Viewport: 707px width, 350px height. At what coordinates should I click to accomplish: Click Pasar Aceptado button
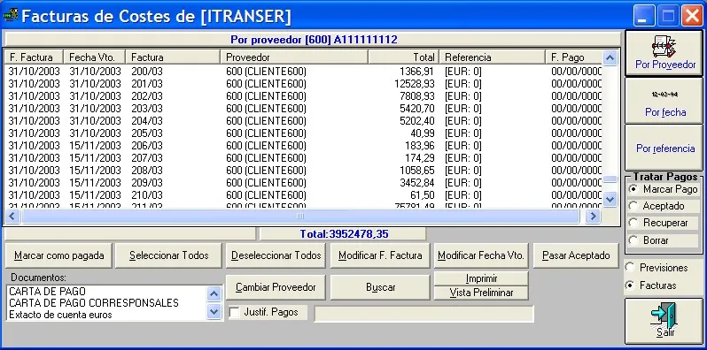pyautogui.click(x=576, y=255)
